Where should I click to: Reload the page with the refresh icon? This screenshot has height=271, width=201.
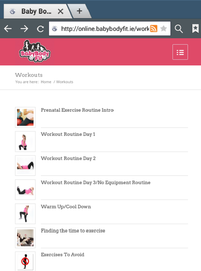[41, 29]
